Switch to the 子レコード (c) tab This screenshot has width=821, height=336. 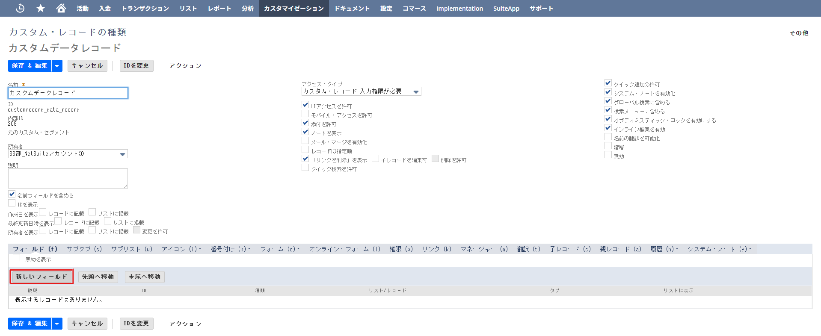pos(570,249)
